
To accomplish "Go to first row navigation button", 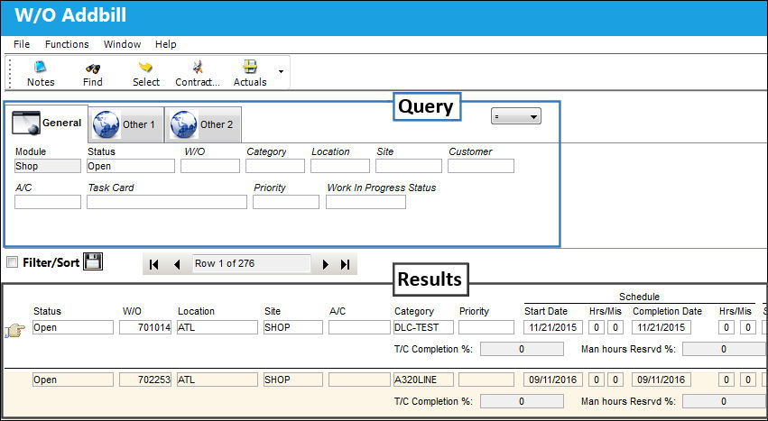I will (x=153, y=264).
